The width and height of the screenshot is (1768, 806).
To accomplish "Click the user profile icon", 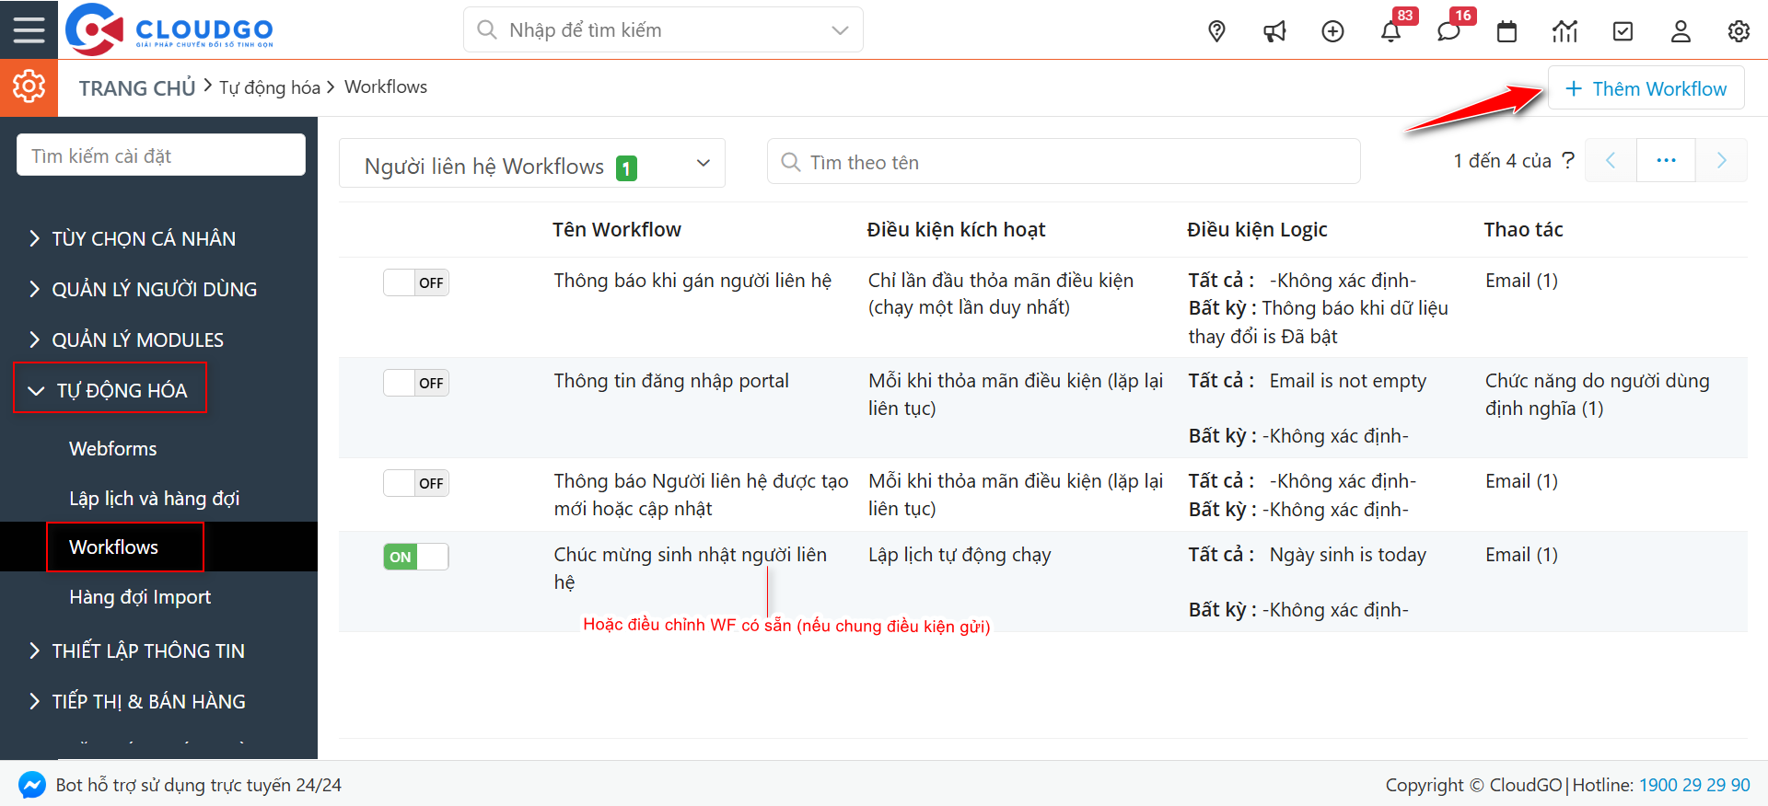I will click(1681, 31).
